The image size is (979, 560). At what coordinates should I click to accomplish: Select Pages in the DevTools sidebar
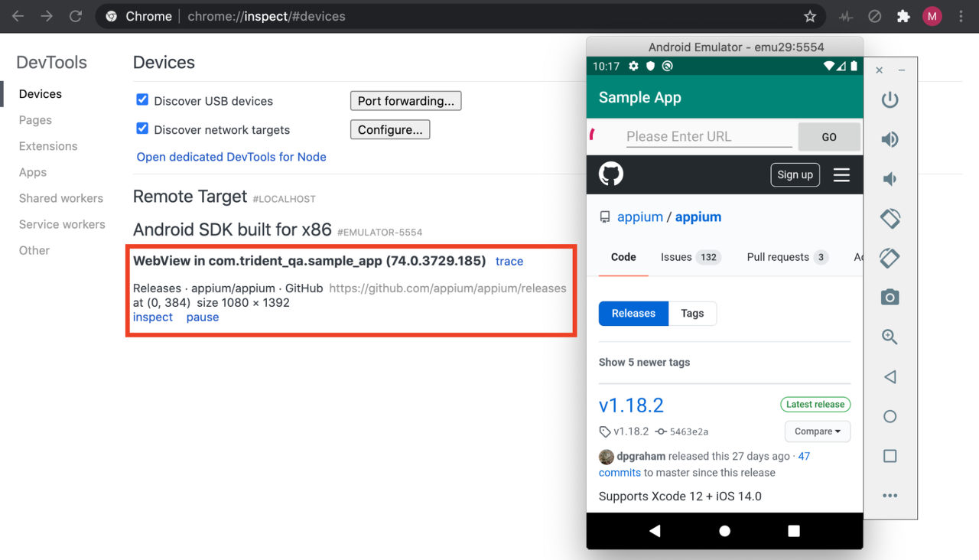pos(34,119)
